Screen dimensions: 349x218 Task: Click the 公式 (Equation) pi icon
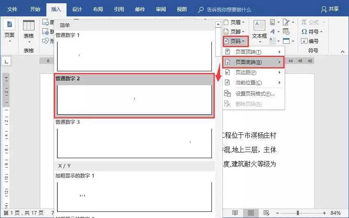[304, 22]
